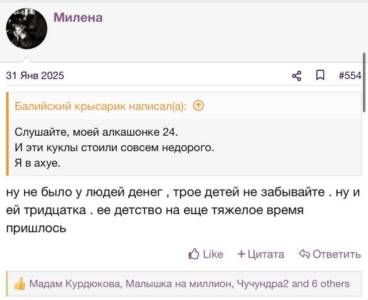The width and height of the screenshot is (368, 300).
Task: Reply to the post via Ответить
Action: 336,254
